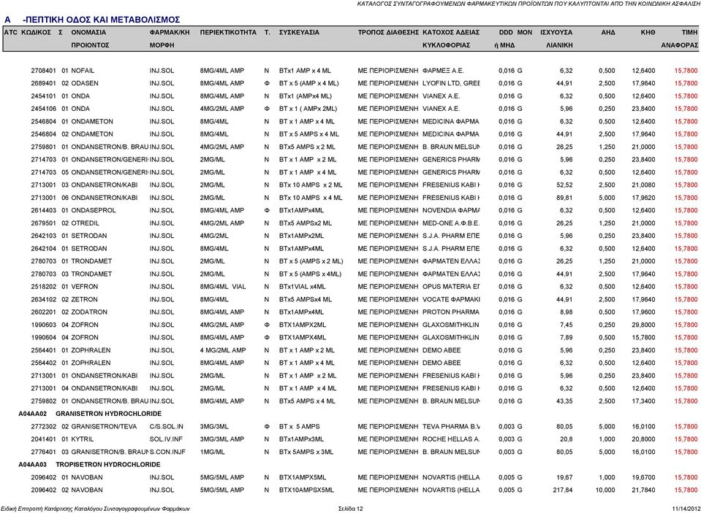Select footer date '11/14/2012'
Viewport: 701px width, 513px height.
pos(686,509)
